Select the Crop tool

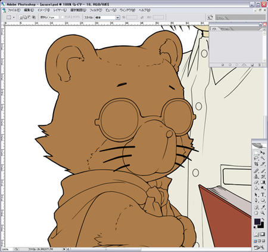(x=256, y=164)
